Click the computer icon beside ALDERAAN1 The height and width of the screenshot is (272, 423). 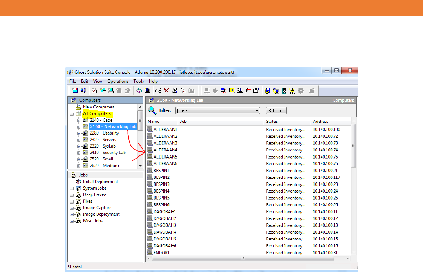(x=150, y=130)
